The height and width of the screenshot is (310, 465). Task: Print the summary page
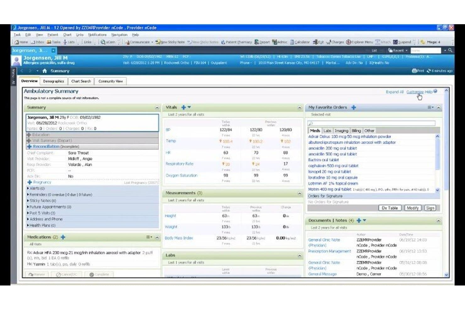pos(418,71)
